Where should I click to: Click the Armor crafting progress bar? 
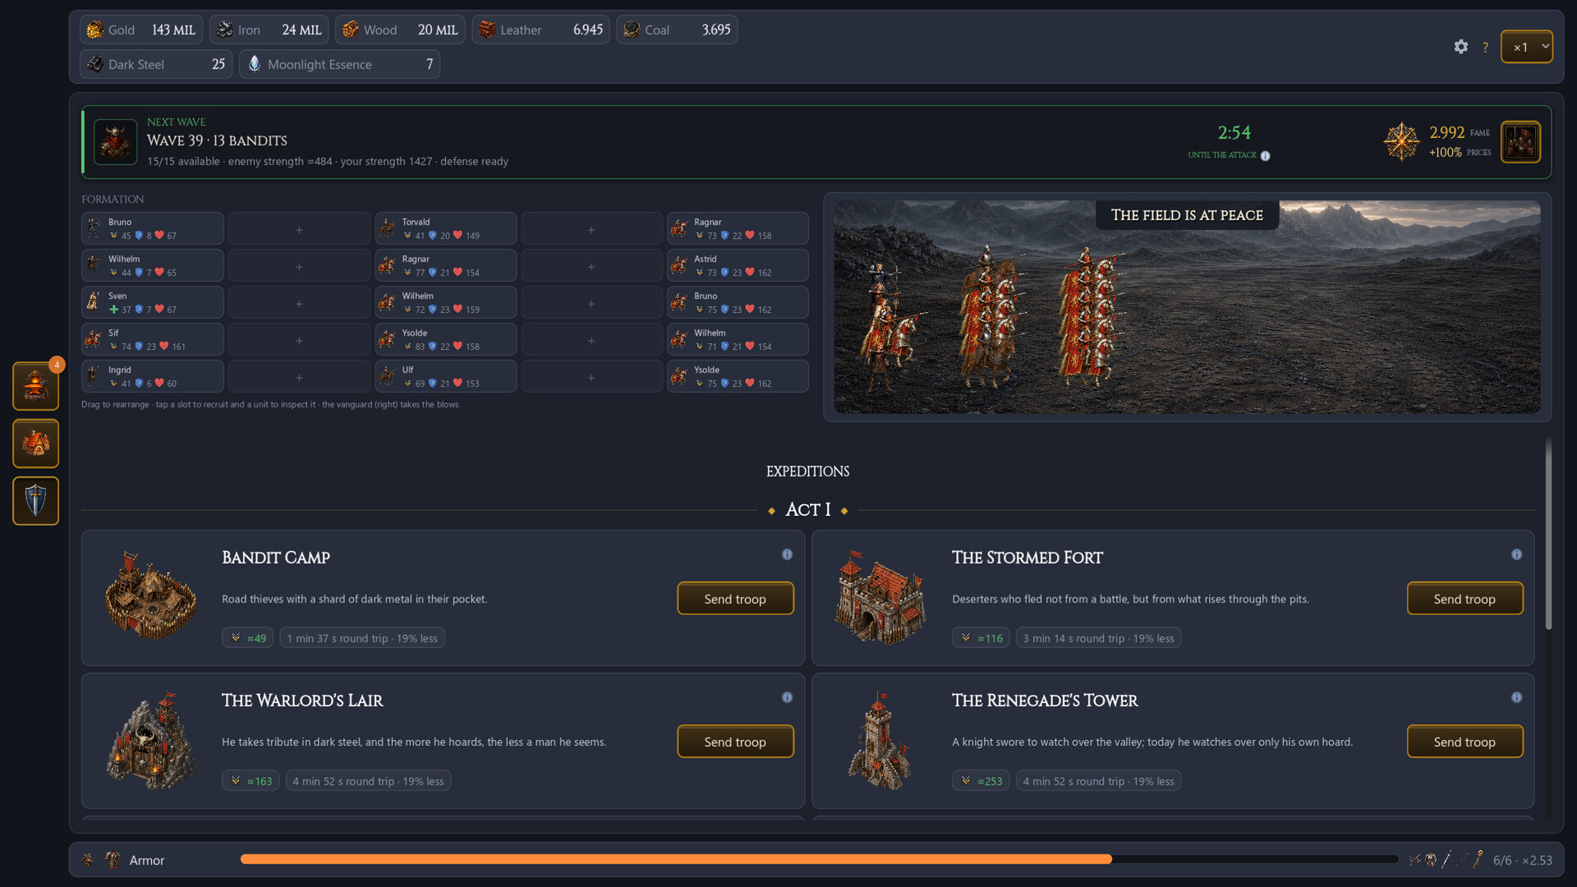point(819,859)
